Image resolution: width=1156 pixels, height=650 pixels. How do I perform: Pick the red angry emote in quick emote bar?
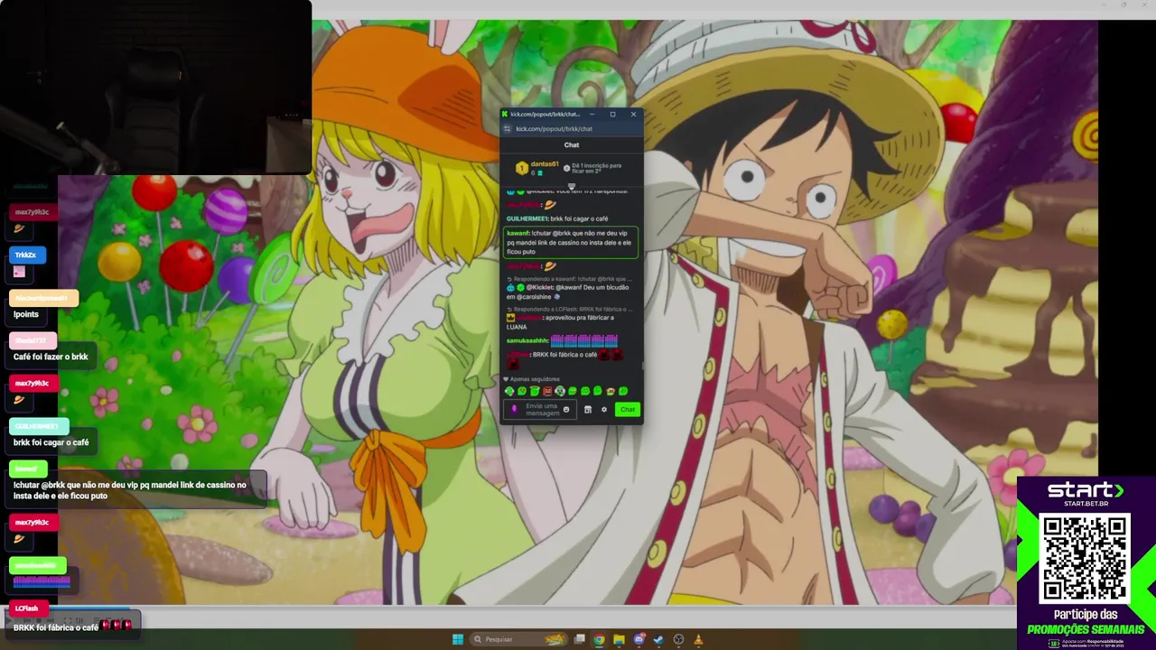point(547,391)
